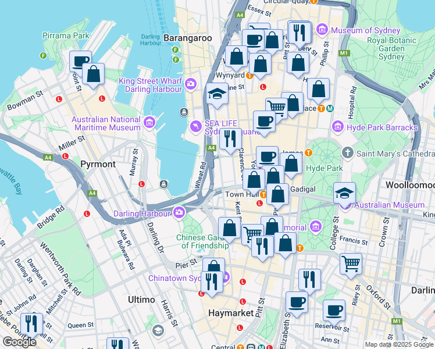The height and width of the screenshot is (349, 435).
Task: Select the restaurant marker north of Reservoir St
Action: (310, 280)
